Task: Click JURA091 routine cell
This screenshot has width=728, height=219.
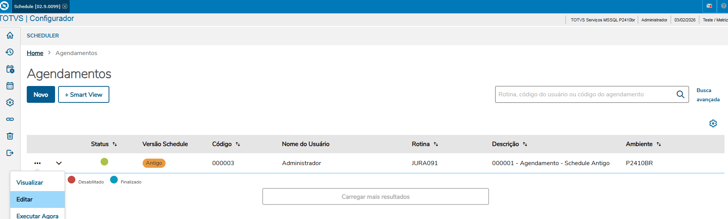Action: [x=425, y=163]
